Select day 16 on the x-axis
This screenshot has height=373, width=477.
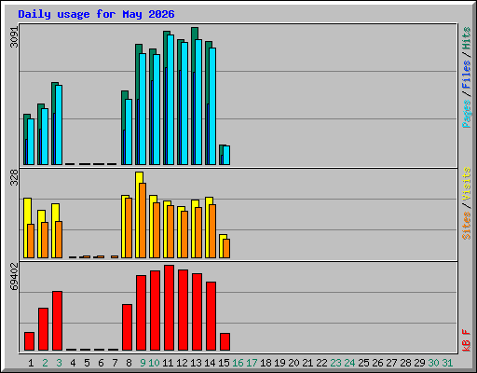tap(238, 363)
